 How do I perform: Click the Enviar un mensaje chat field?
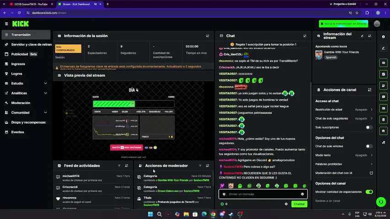(263, 194)
